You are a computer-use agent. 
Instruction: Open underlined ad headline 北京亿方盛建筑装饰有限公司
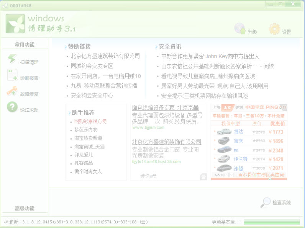pos(167,142)
